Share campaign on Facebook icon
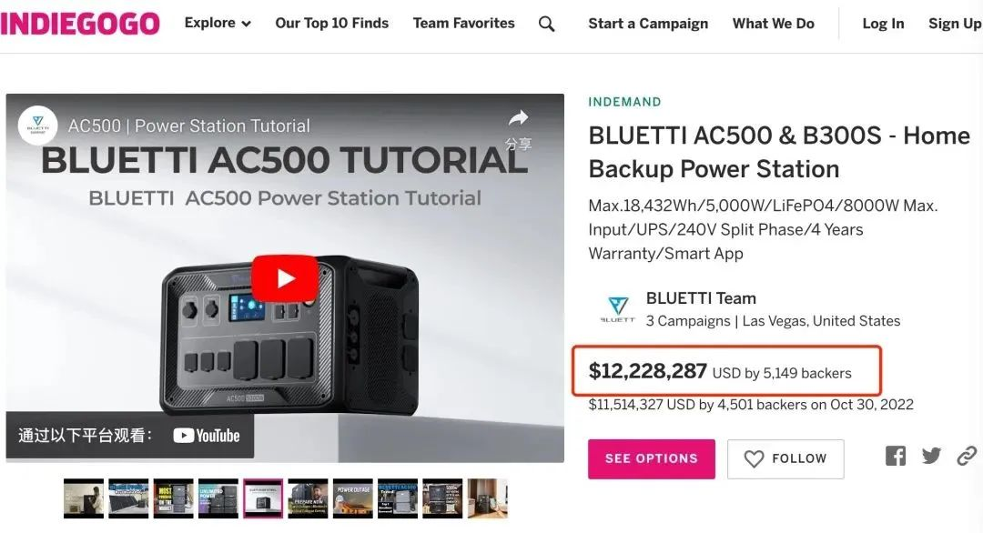The image size is (983, 533). click(x=896, y=456)
